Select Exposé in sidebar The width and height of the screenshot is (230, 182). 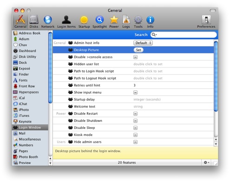pyautogui.click(x=30, y=68)
